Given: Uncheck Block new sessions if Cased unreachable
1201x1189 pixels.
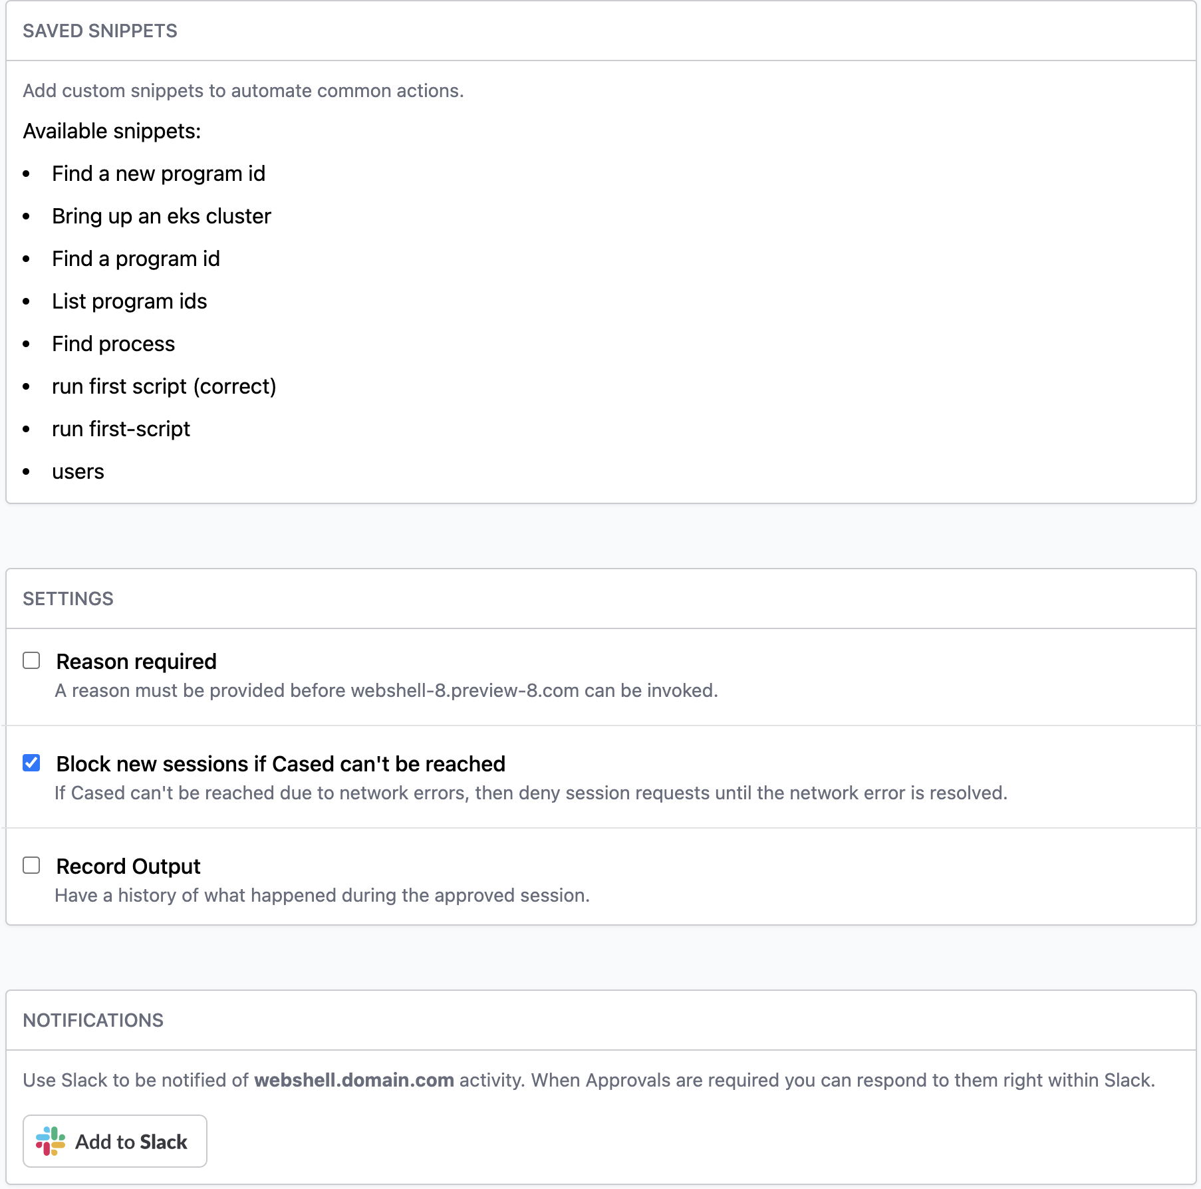Looking at the screenshot, I should coord(31,763).
